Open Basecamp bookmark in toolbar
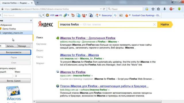The height and width of the screenshot is (103, 184). point(107,15)
